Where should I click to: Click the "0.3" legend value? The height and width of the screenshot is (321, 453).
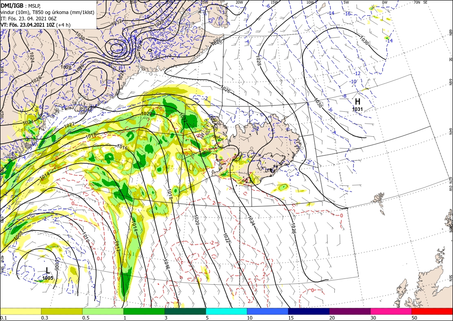tap(44, 318)
